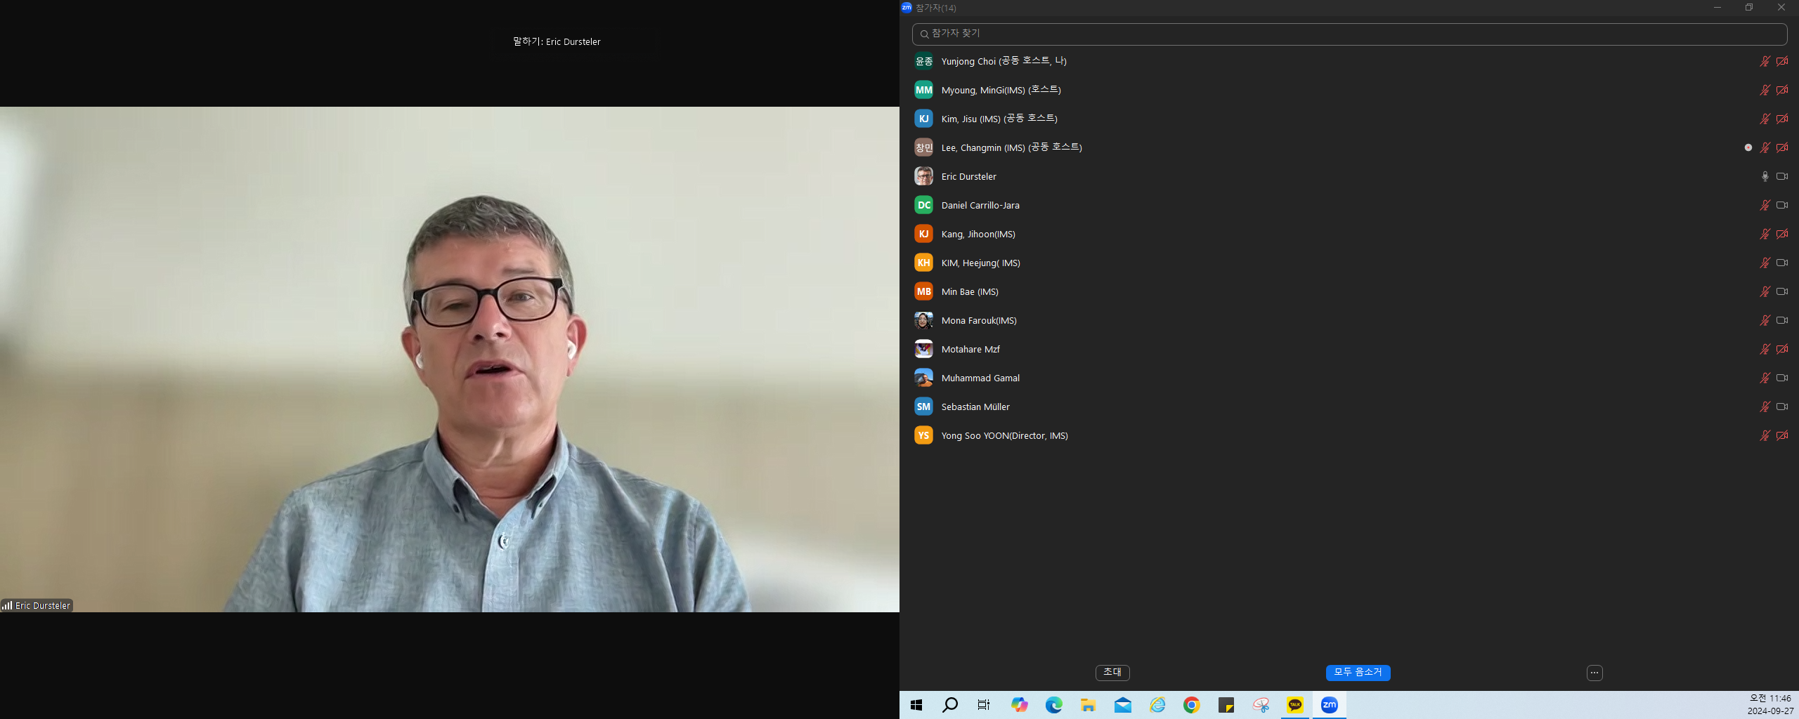This screenshot has width=1799, height=719.
Task: Click camera icon for Sebastian Müller
Action: pos(1782,407)
